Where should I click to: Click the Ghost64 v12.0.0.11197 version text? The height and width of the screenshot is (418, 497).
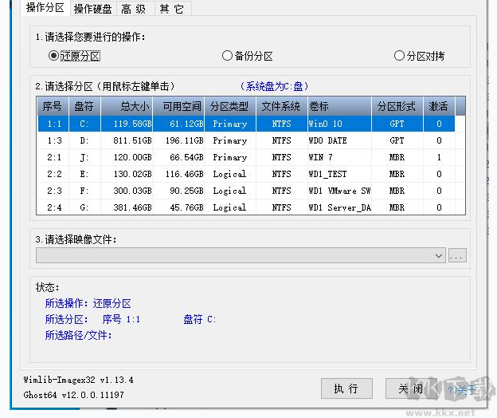coord(73,395)
